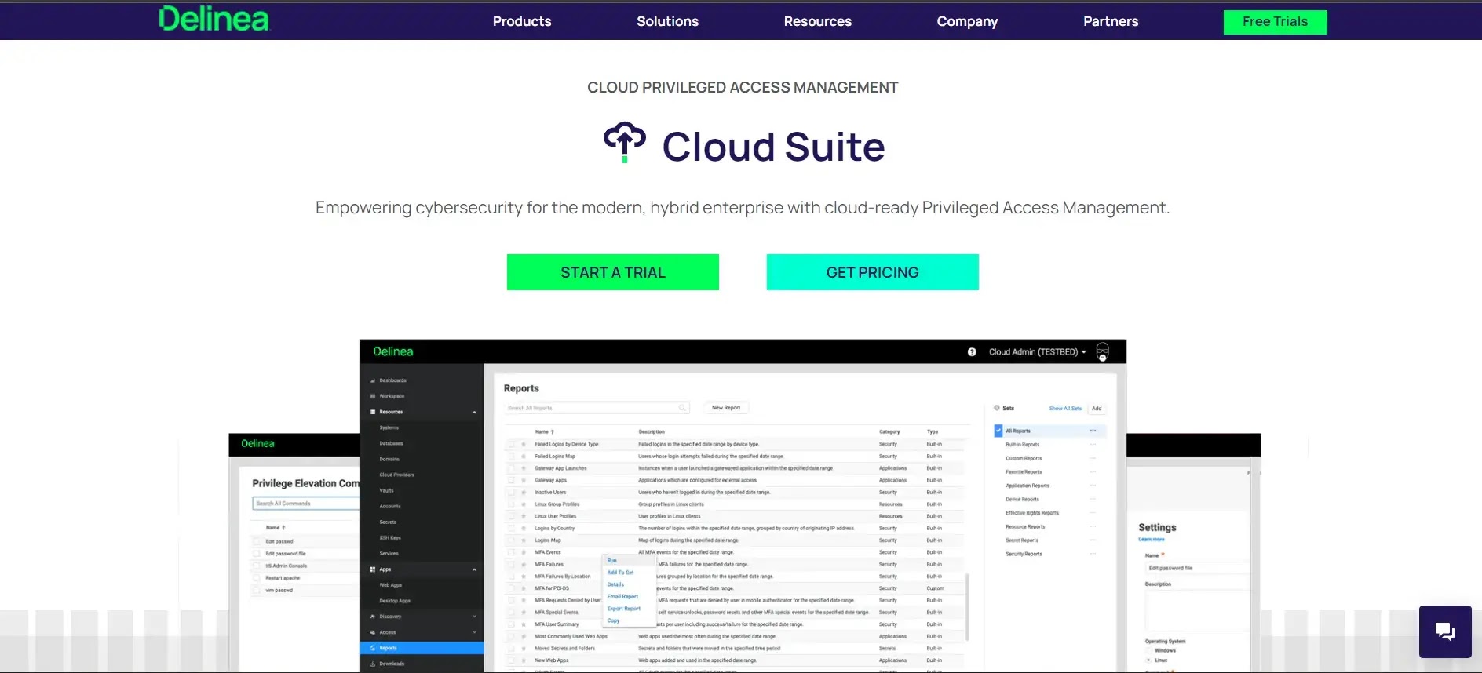This screenshot has height=673, width=1482.
Task: Click the Delinea logo in the site header
Action: [214, 19]
